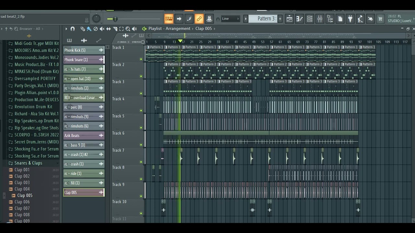Show pattern clips in the picker panel
This screenshot has height=233, width=415.
tap(69, 40)
